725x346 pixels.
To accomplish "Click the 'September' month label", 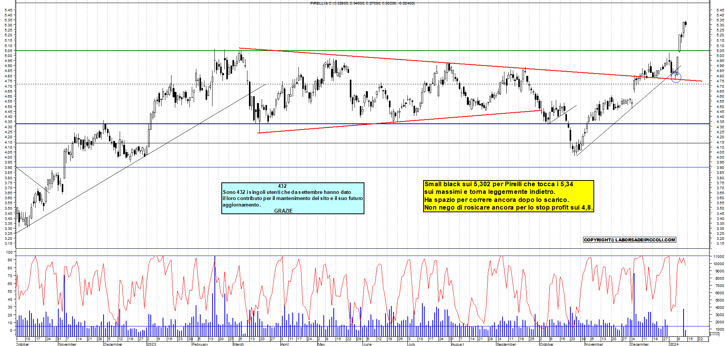I will (506, 344).
